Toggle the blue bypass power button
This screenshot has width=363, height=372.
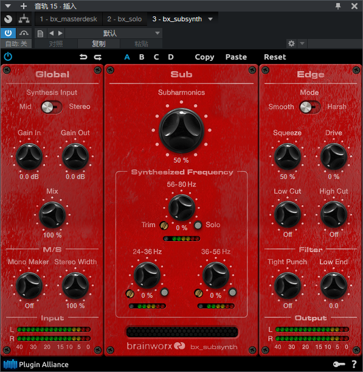click(x=9, y=33)
